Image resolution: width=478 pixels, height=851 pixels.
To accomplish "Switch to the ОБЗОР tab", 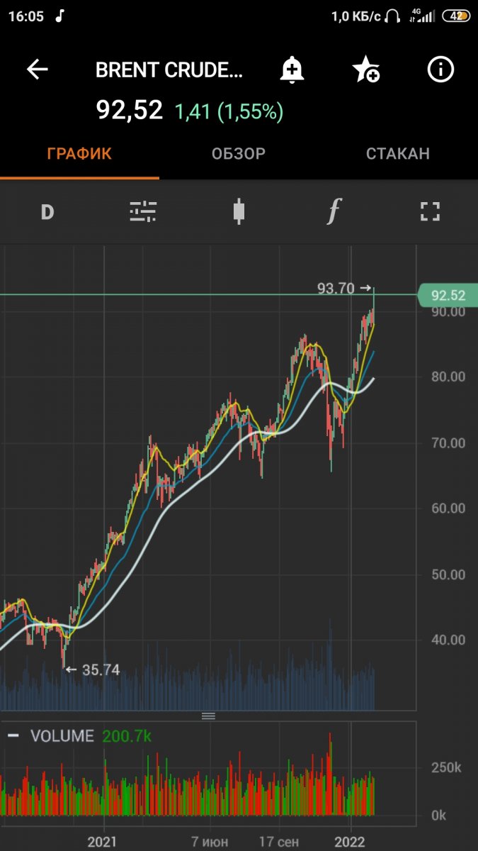I will [x=239, y=154].
